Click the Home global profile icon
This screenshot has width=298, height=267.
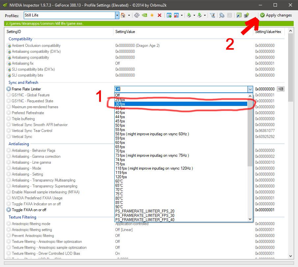click(123, 15)
